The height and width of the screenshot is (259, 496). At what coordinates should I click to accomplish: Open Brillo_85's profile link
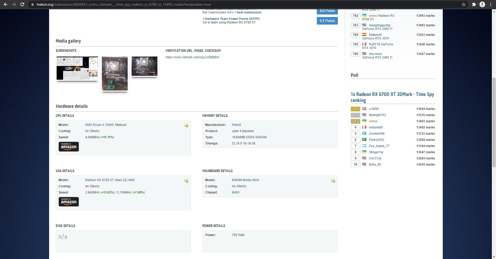coord(375,165)
